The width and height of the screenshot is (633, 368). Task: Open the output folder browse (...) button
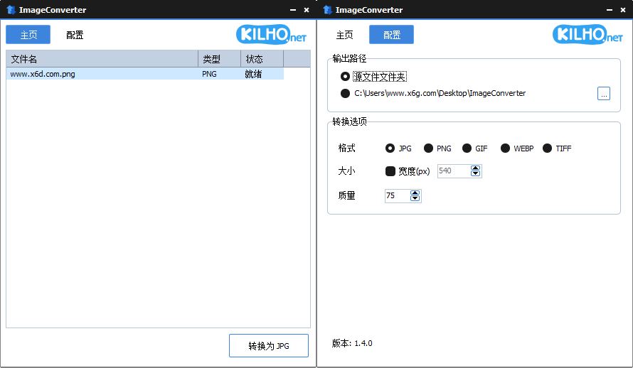click(604, 94)
